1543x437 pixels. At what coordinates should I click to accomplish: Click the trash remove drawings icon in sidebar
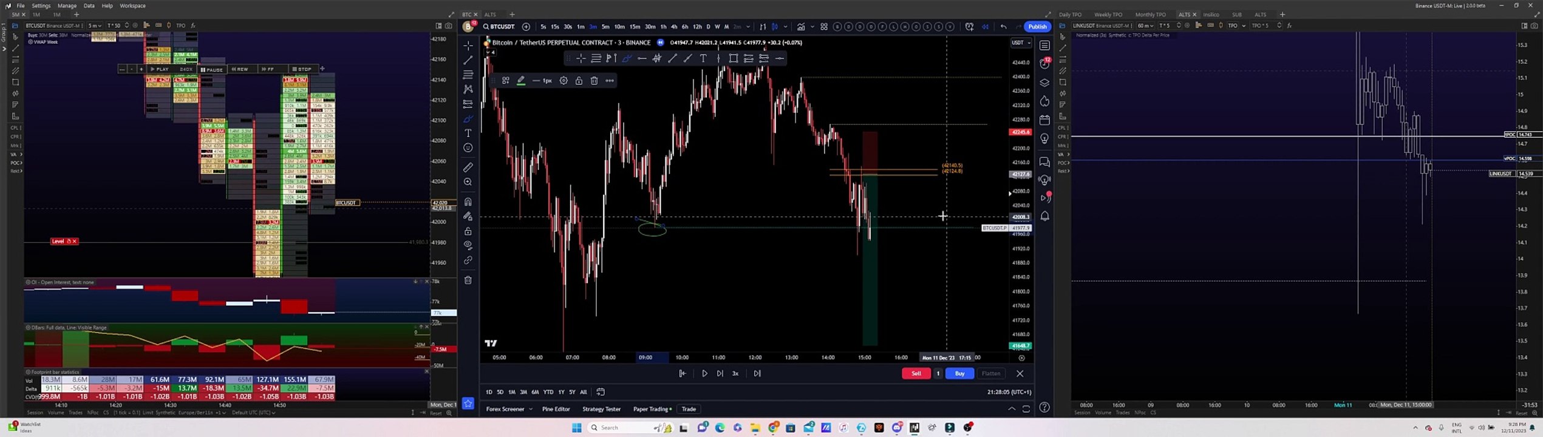[468, 280]
